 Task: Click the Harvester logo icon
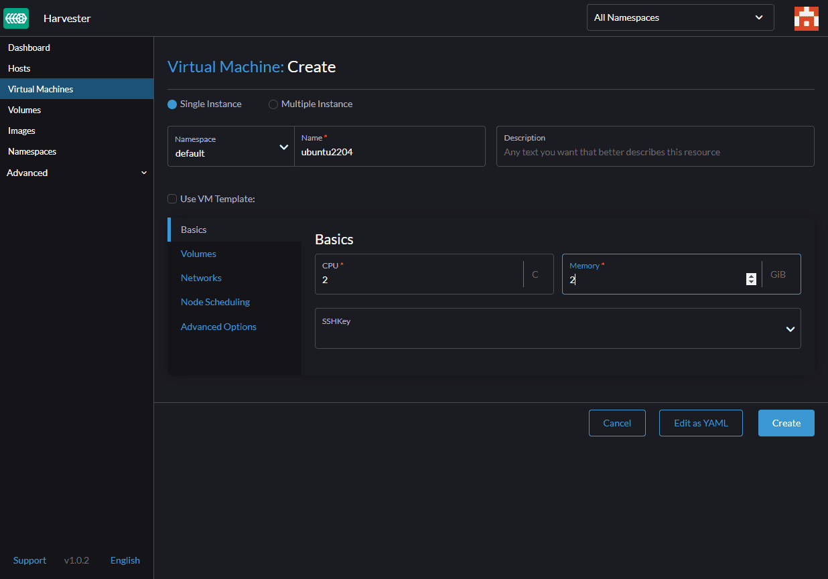point(16,18)
